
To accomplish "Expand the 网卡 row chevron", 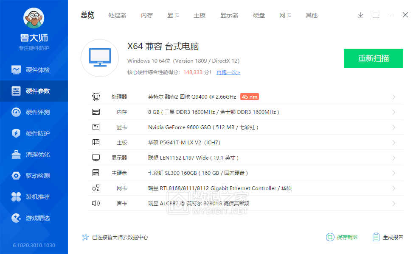I will (x=394, y=188).
